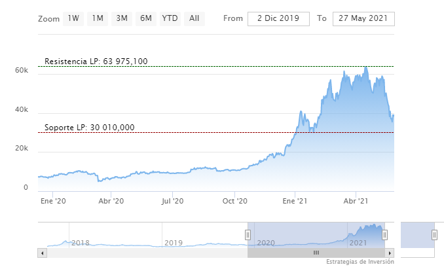Set zoom to 1M
Screen dimensions: 444x267
coord(98,18)
